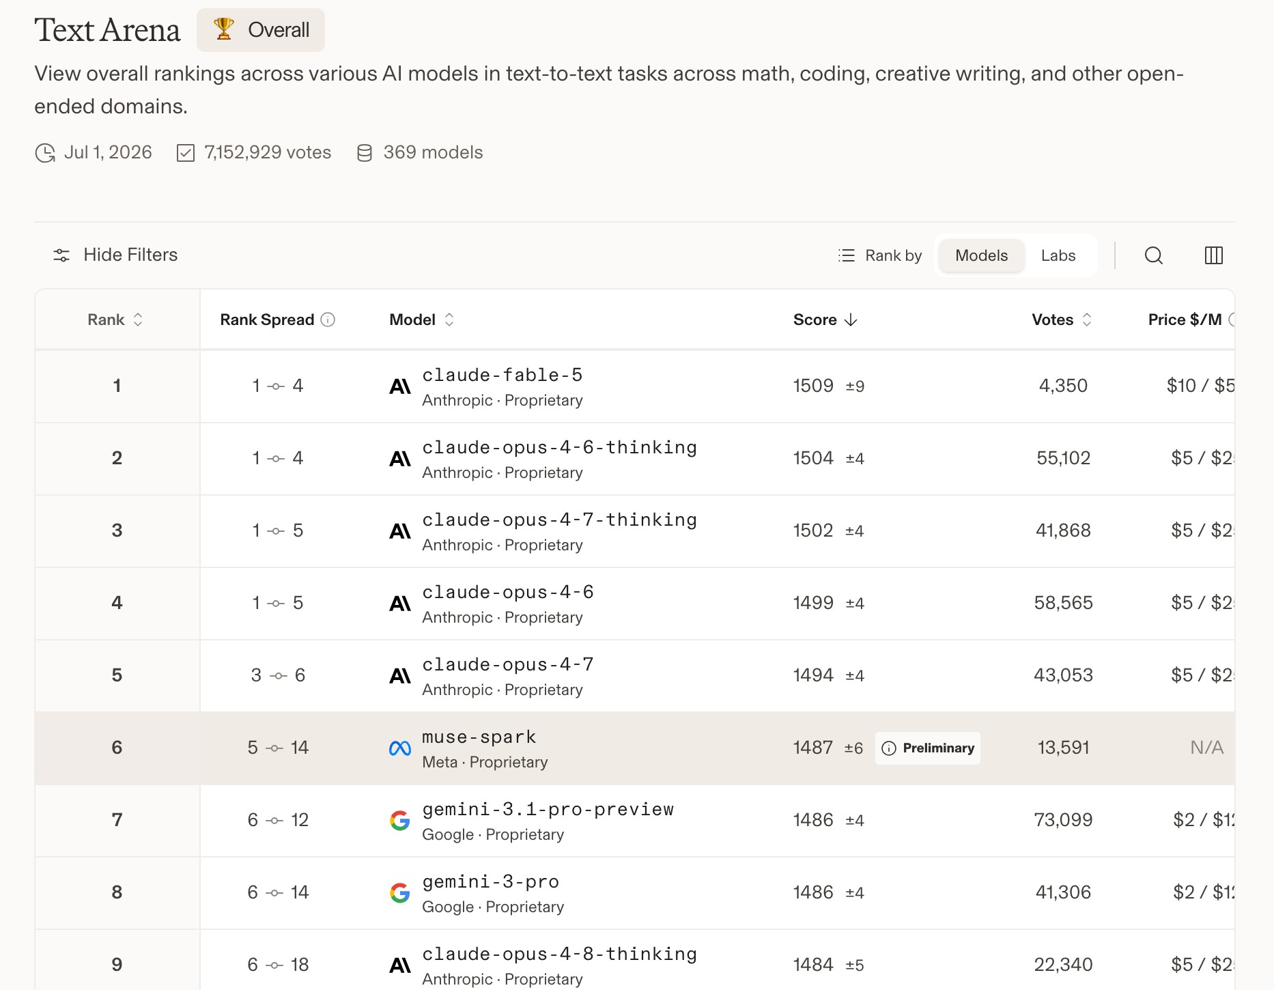
Task: Click the Google logo beside gemini-3-pro
Action: tap(400, 892)
